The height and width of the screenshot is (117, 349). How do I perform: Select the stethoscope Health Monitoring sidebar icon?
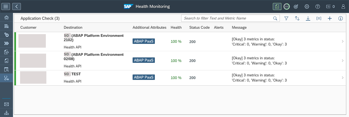tap(7, 78)
